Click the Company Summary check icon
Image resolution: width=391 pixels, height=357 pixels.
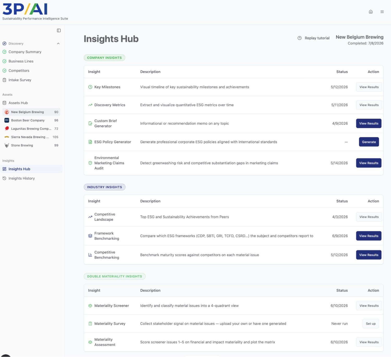4,52
